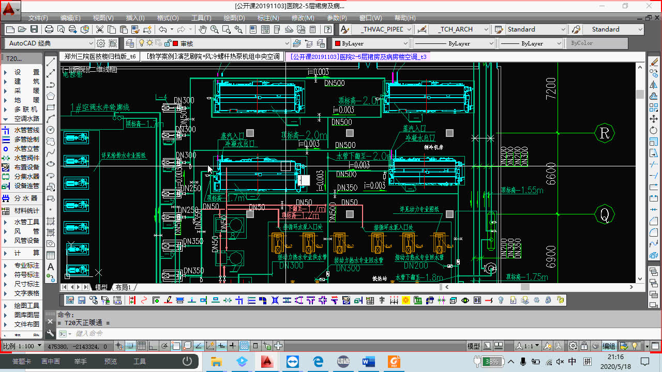
Task: Open the 修改(M) menu
Action: point(303,18)
